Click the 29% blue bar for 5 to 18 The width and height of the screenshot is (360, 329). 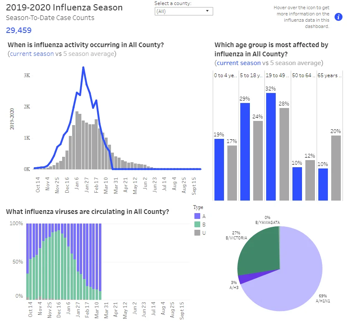coord(245,152)
